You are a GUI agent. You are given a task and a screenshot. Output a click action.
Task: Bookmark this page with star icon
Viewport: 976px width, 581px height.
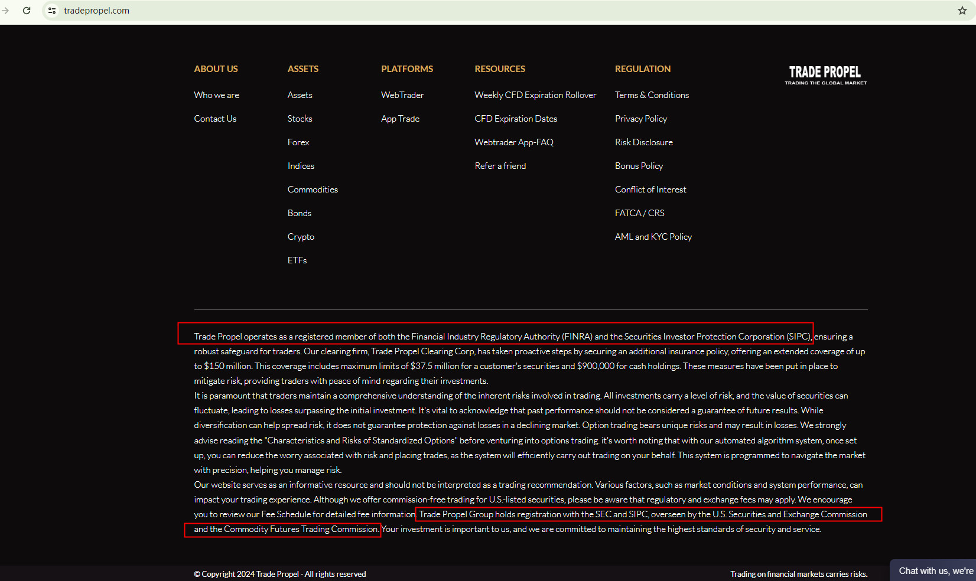[962, 11]
